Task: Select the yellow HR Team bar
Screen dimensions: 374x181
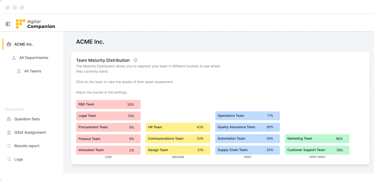Action: tap(178, 127)
